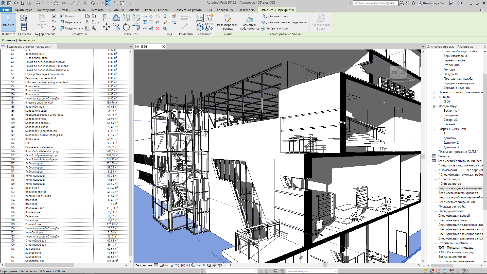
Task: Click the Copy tool icon
Action: [116, 27]
